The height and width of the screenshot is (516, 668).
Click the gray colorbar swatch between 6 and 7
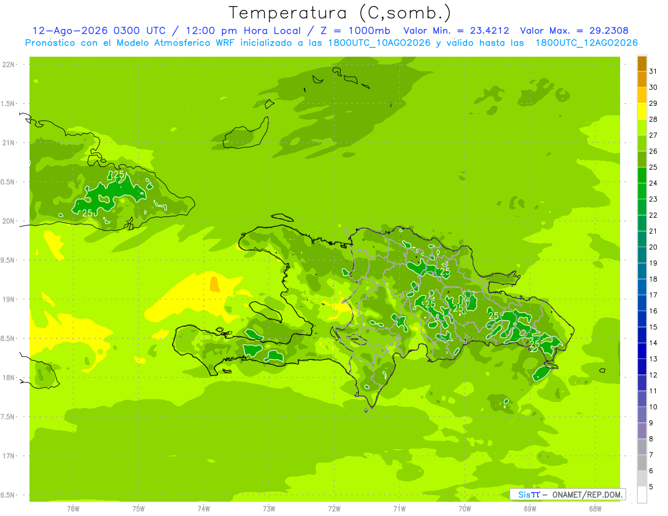point(642,463)
